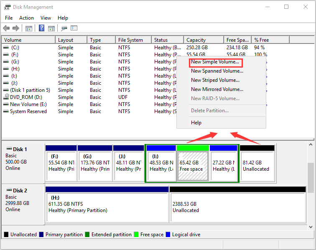Click the disk icon next to Disk 2 label
This screenshot has width=316, height=250.
9,190
